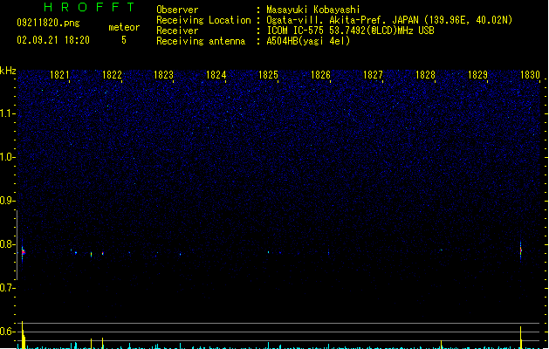Click the 1.0 kHz axis label

(x=7, y=157)
